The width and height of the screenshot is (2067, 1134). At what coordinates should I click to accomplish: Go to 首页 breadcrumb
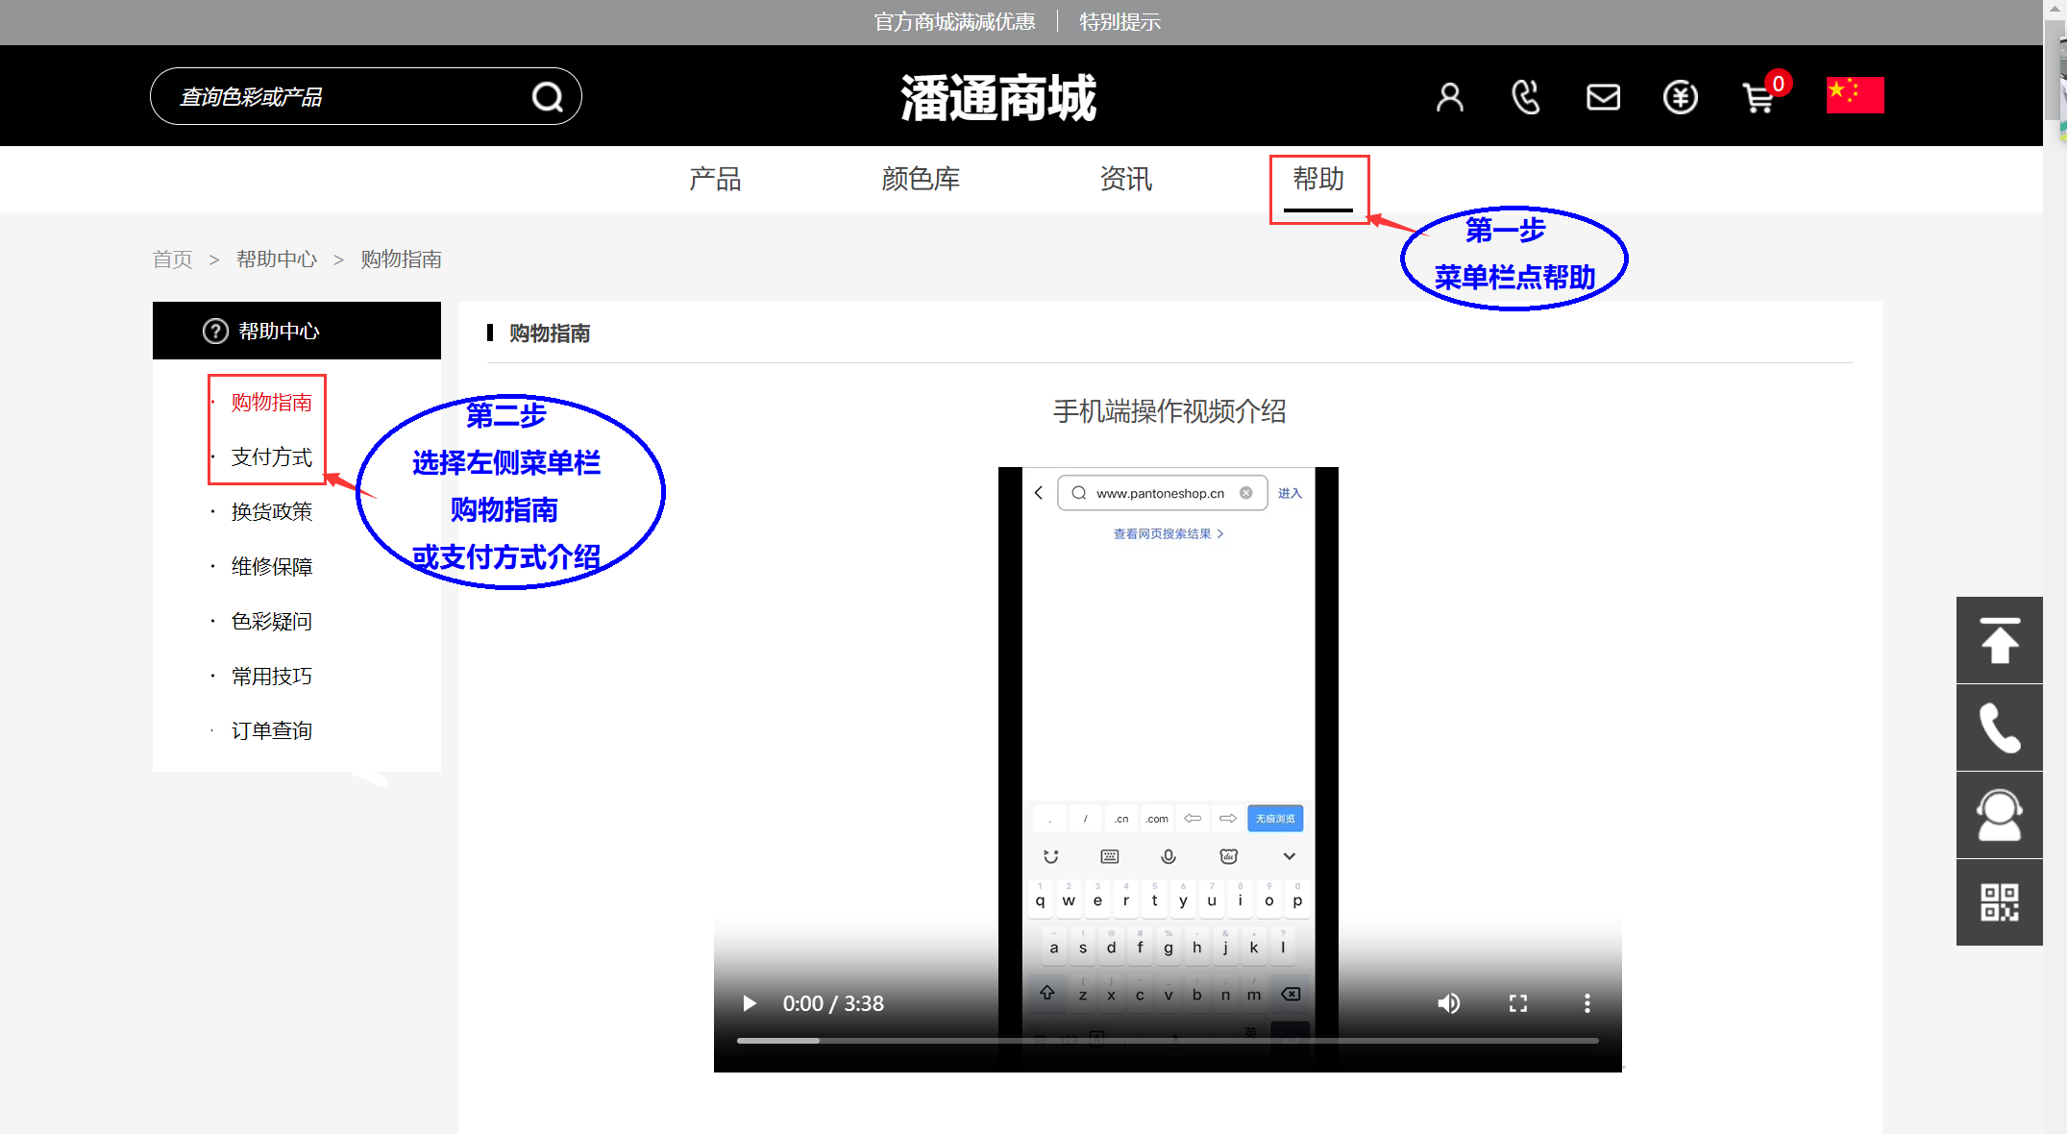tap(173, 259)
